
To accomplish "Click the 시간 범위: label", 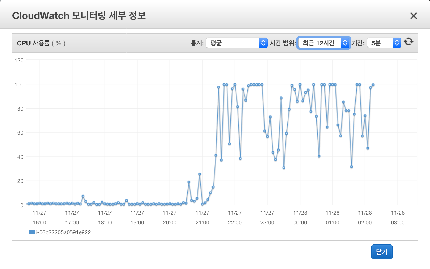I will click(283, 43).
